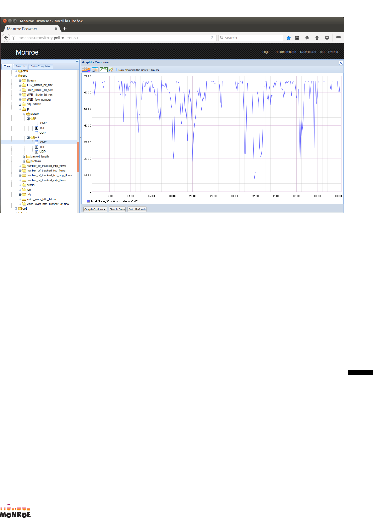Image resolution: width=373 pixels, height=518 pixels.
Task: Click the number_of_tracked_tcp_flows folder label
Action: pos(46,171)
